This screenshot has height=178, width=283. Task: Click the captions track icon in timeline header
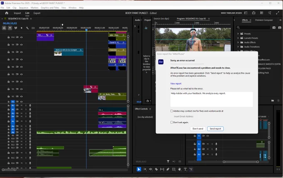click(33, 28)
